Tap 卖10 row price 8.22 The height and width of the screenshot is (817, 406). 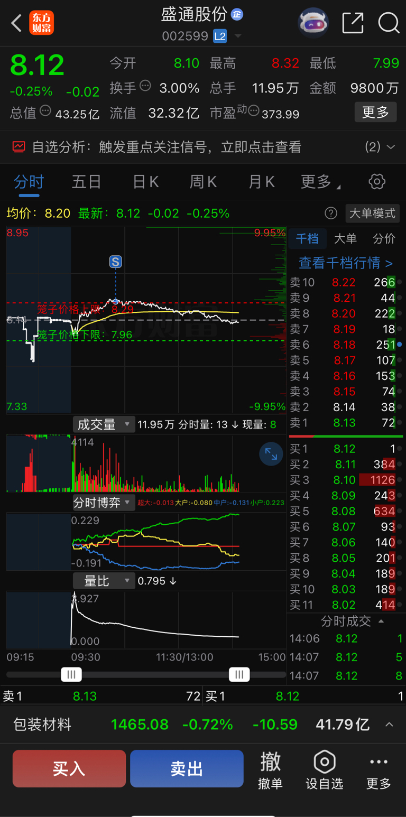344,282
